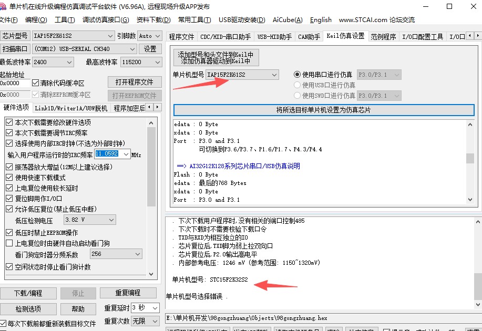Toggle '复位脚用作I/O口' checkbox
The image size is (482, 331).
[x=9, y=198]
